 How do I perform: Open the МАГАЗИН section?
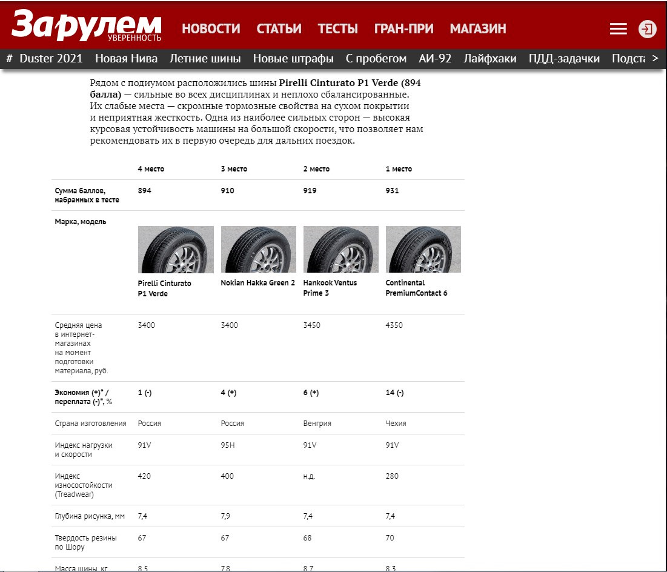[478, 28]
